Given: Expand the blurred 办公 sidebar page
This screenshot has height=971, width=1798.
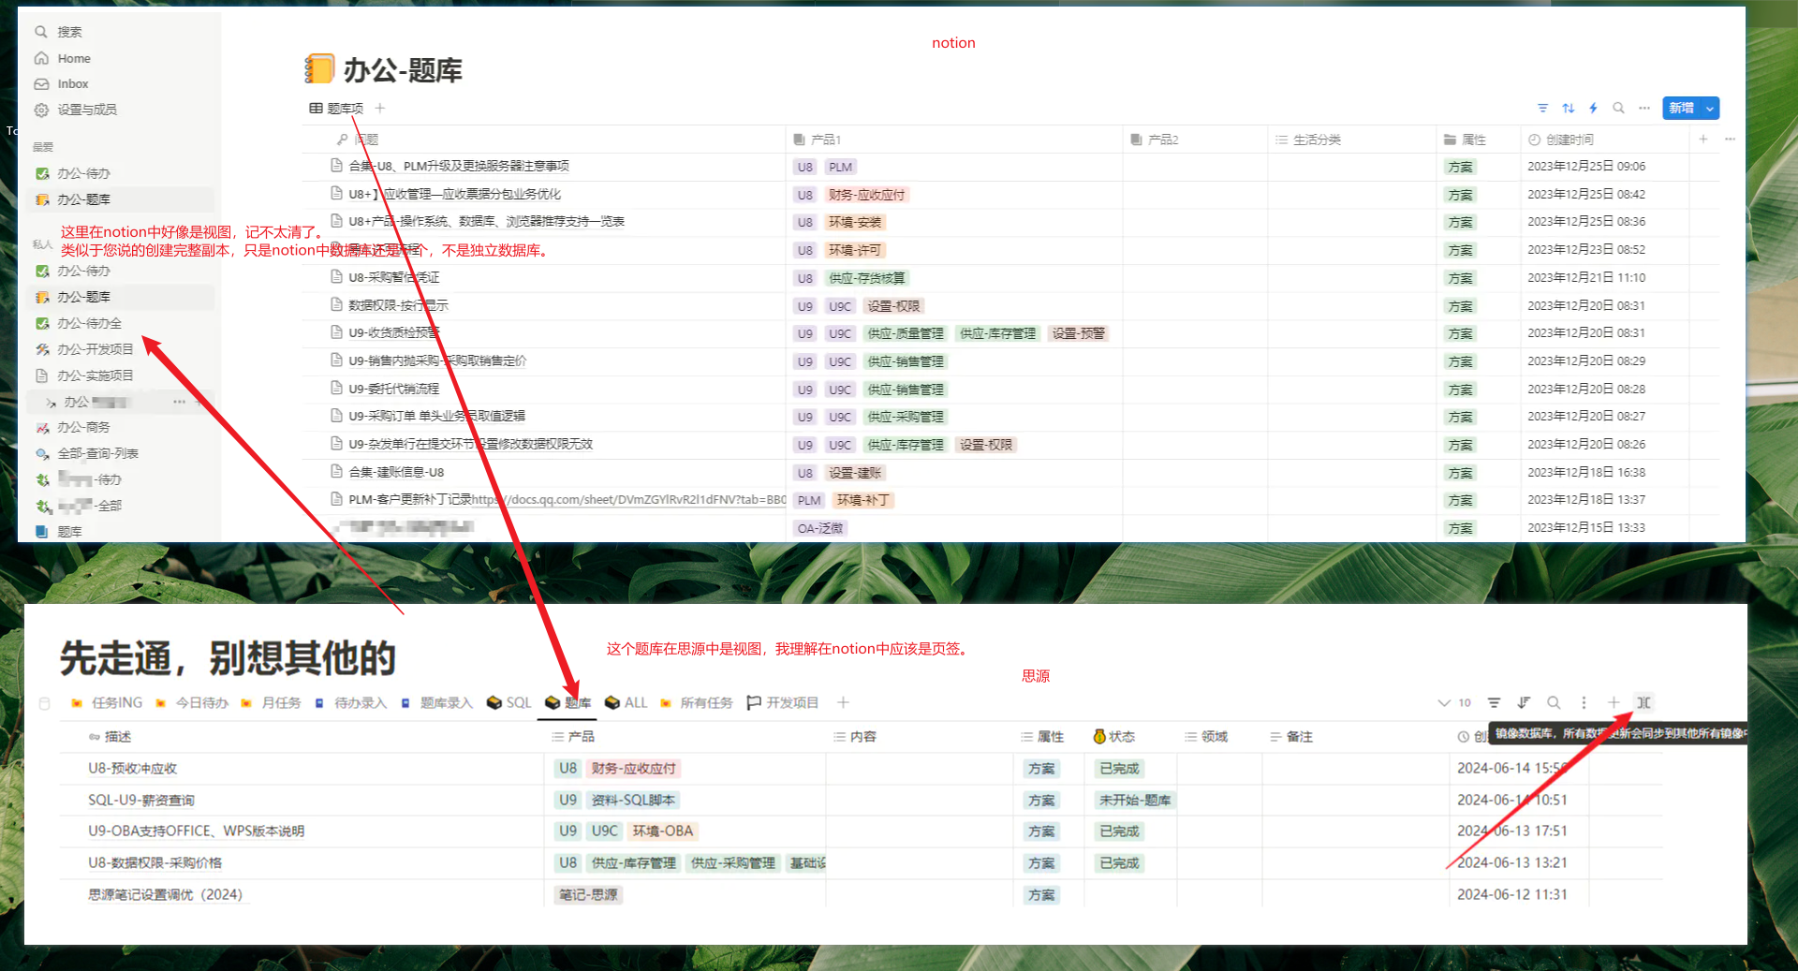Looking at the screenshot, I should (x=51, y=403).
